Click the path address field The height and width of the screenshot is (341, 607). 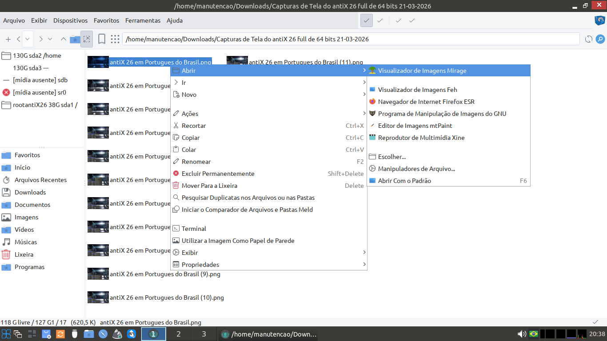(351, 39)
